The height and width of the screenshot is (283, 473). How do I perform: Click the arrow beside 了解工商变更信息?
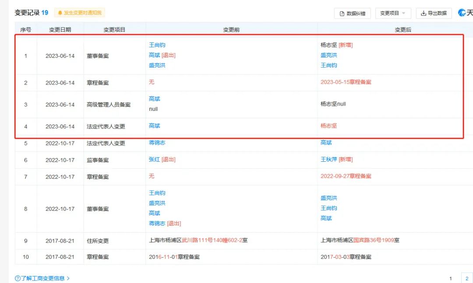(68, 278)
